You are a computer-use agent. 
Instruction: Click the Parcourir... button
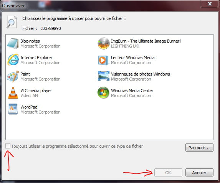[x=199, y=148]
